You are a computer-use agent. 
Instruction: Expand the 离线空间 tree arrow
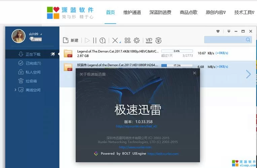click(x=15, y=90)
